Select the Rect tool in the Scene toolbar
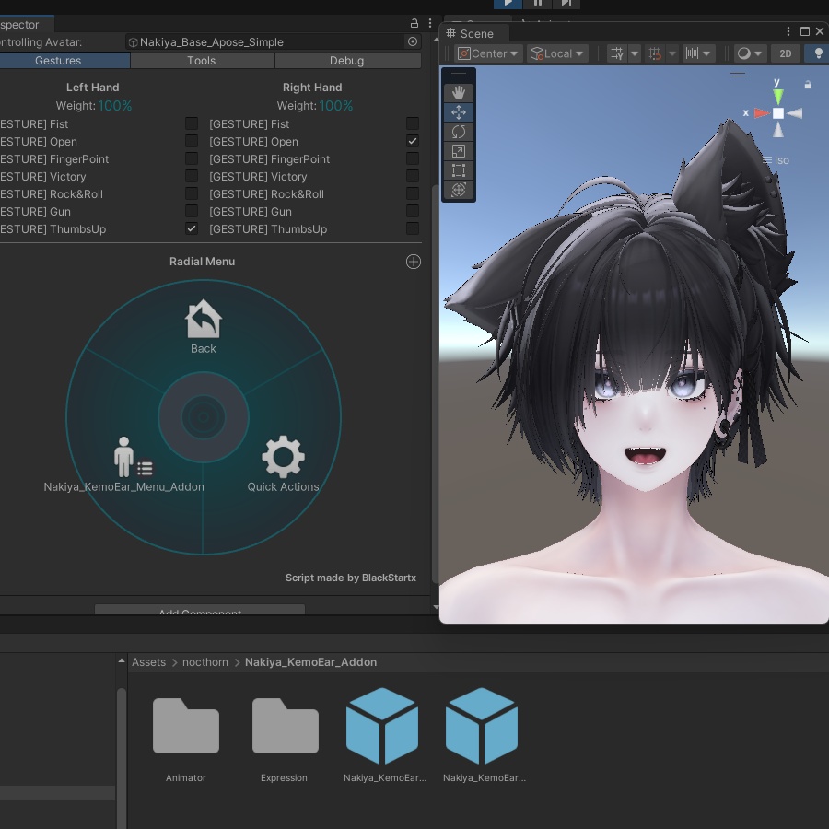 (x=459, y=170)
